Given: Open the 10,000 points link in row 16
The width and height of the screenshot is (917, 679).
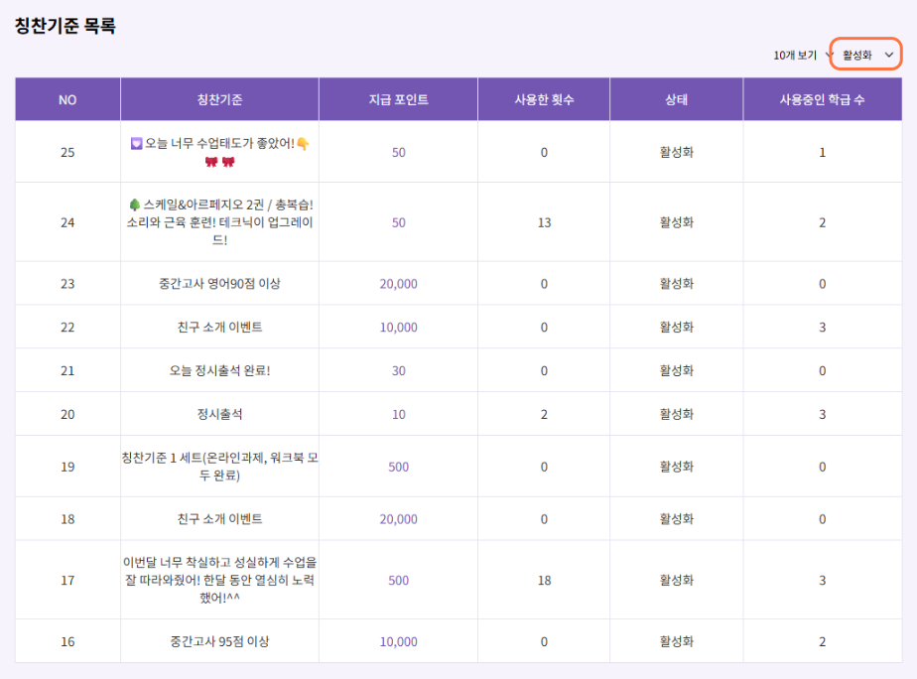Looking at the screenshot, I should pyautogui.click(x=398, y=641).
